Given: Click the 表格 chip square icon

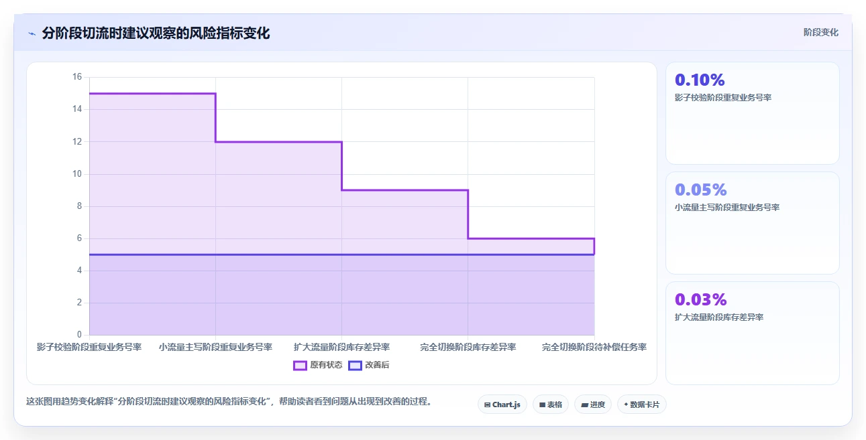Looking at the screenshot, I should click(x=542, y=405).
